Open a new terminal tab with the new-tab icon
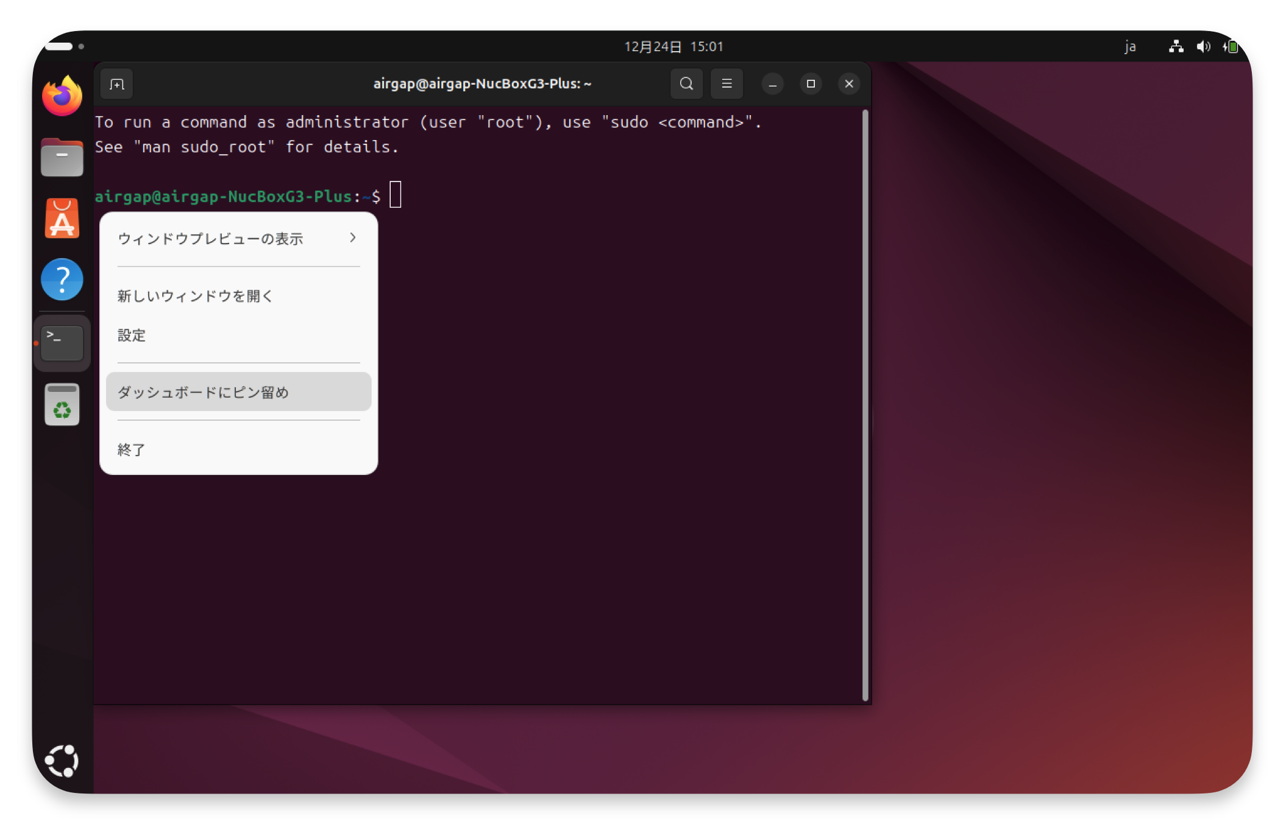The image size is (1286, 827). click(x=116, y=84)
